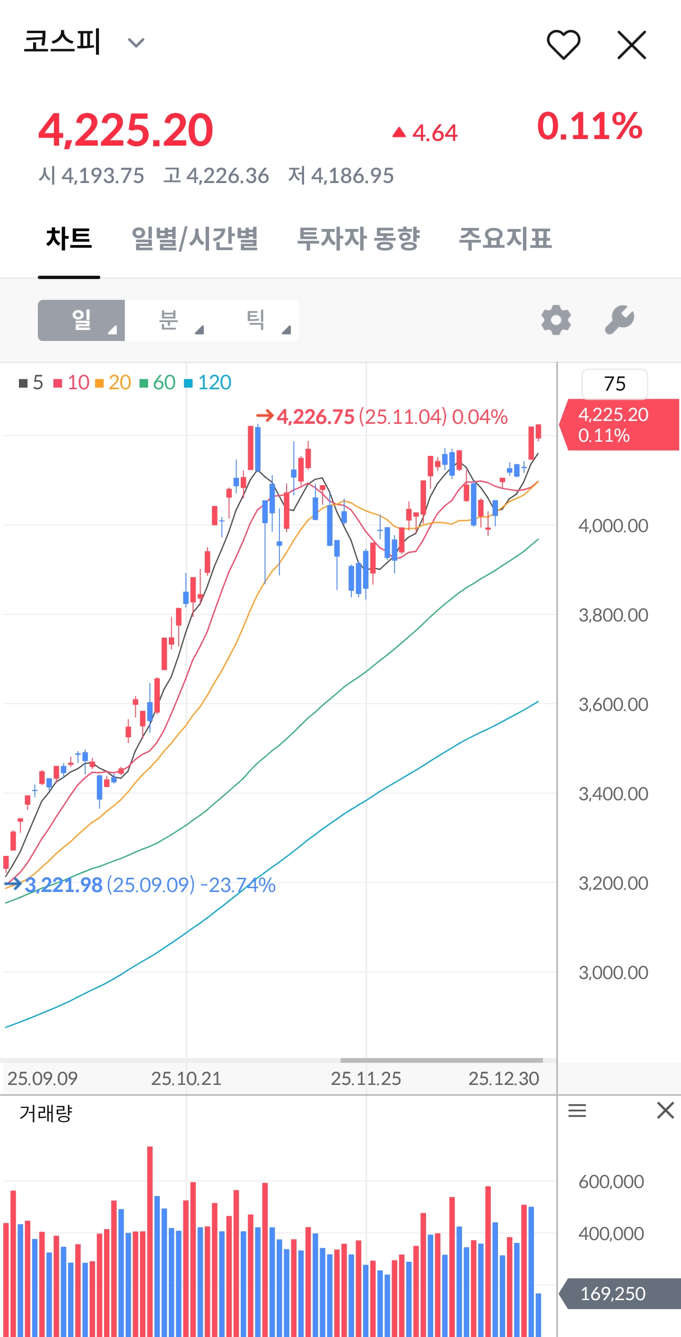The height and width of the screenshot is (1337, 681).
Task: Open the 거래량 panel menu icon
Action: pos(576,1110)
